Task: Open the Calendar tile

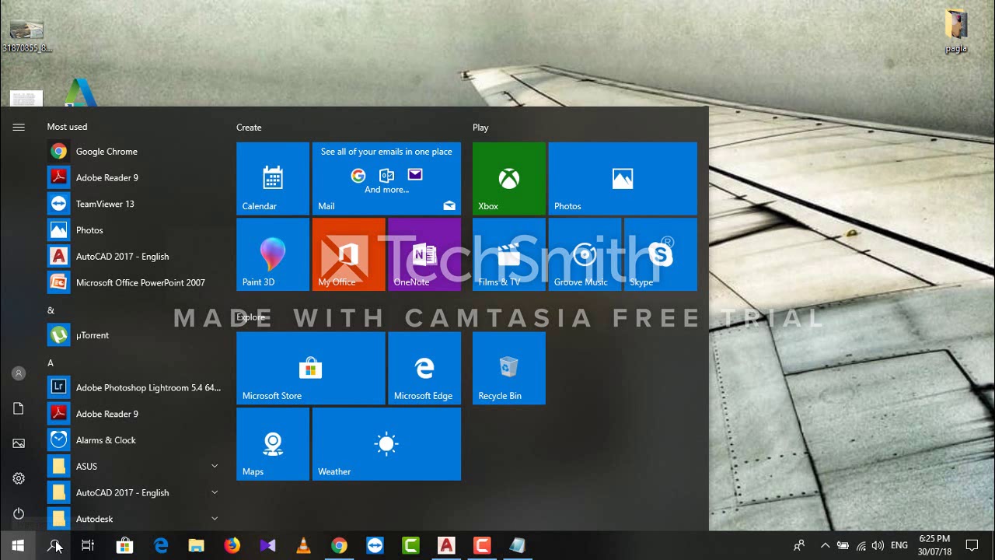Action: [273, 178]
